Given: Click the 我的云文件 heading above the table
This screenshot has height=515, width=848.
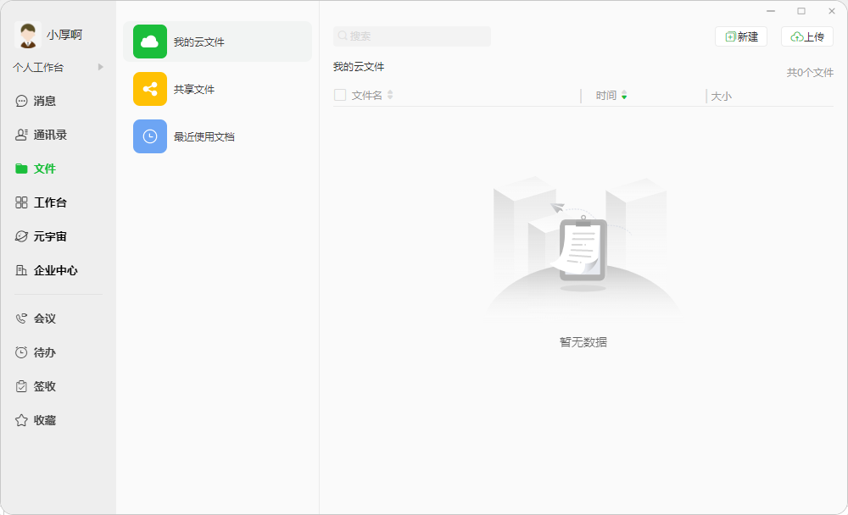Looking at the screenshot, I should coord(359,66).
